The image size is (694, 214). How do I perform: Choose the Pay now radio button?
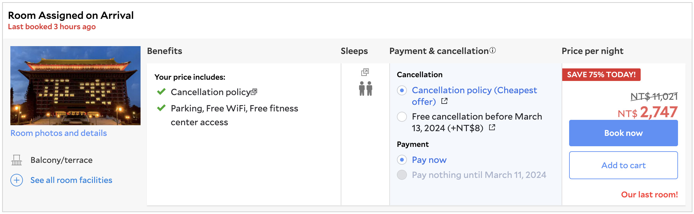tap(402, 160)
